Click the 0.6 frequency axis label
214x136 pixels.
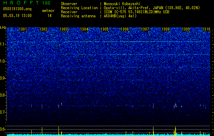(x=3, y=129)
